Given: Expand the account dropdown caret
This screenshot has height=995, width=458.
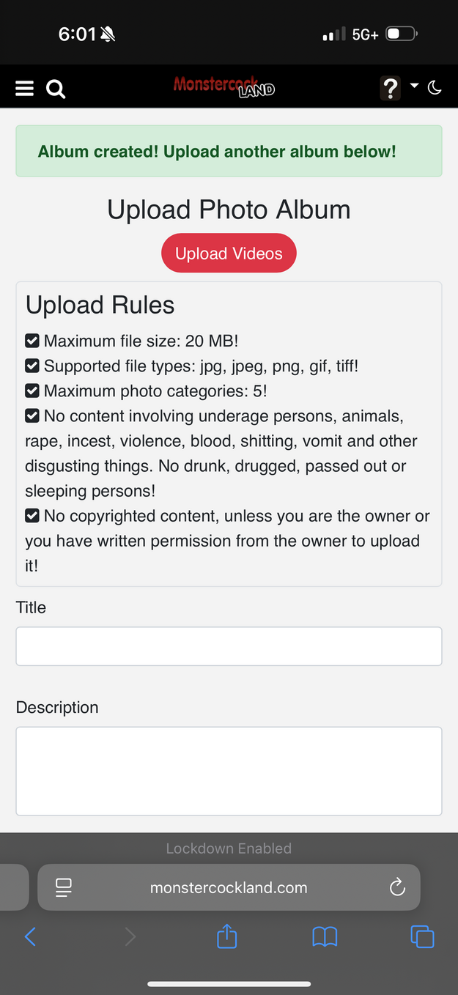Looking at the screenshot, I should pos(414,86).
